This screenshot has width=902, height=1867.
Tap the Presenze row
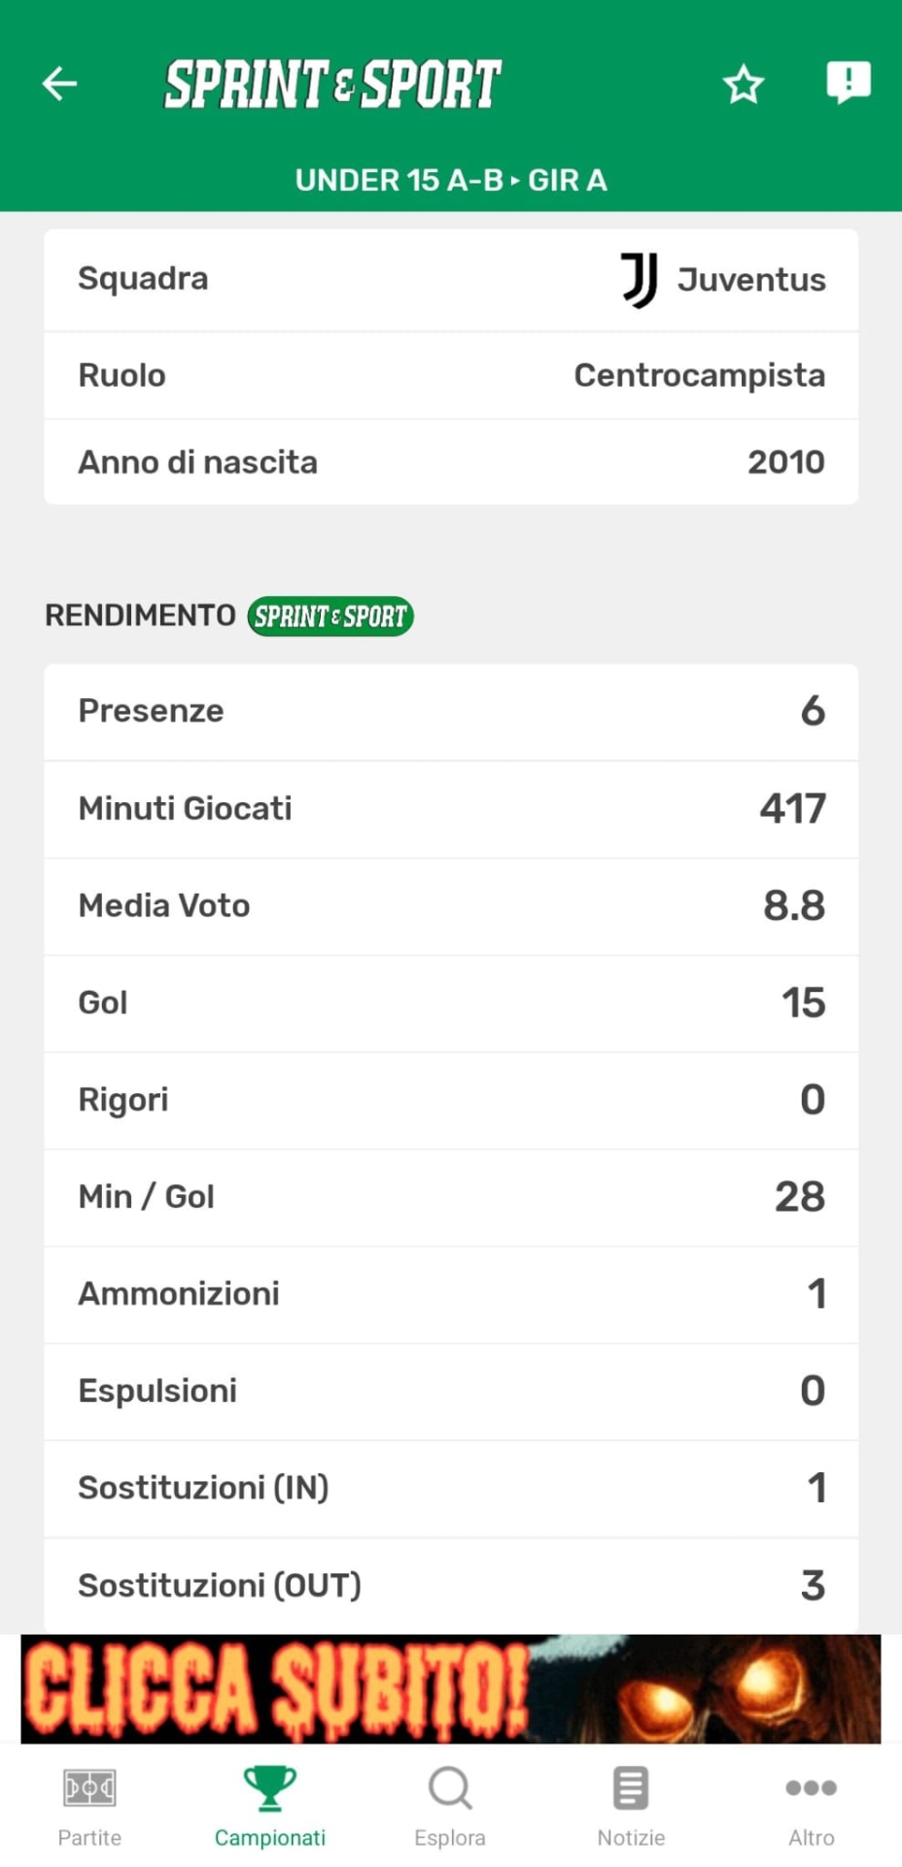click(451, 711)
